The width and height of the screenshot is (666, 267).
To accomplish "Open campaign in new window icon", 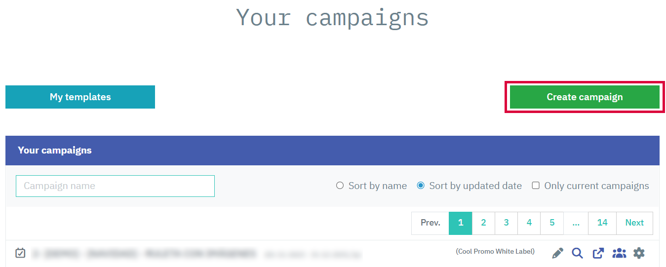I will tap(598, 253).
